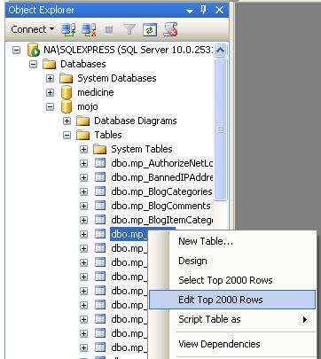Expand the medicine database node
Screen dimensions: 321x359
[x=50, y=92]
